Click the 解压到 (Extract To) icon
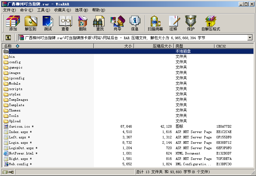Screen dimensions: 256x176 [30, 23]
